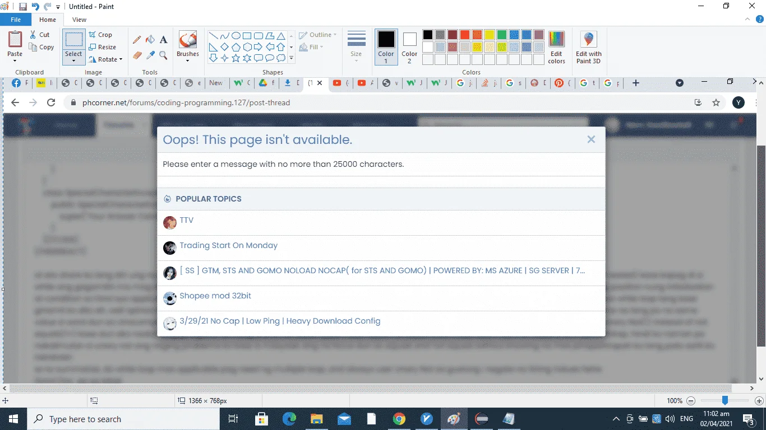Open Customize Quick Access Toolbar dropdown

58,7
